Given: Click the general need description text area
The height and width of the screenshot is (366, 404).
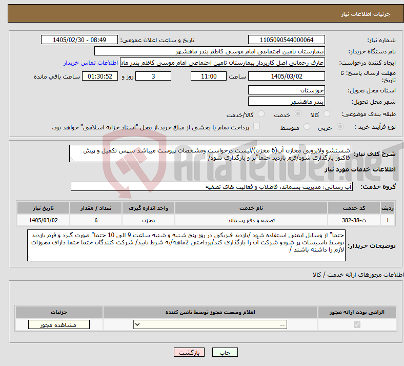Looking at the screenshot, I should pyautogui.click(x=210, y=153).
